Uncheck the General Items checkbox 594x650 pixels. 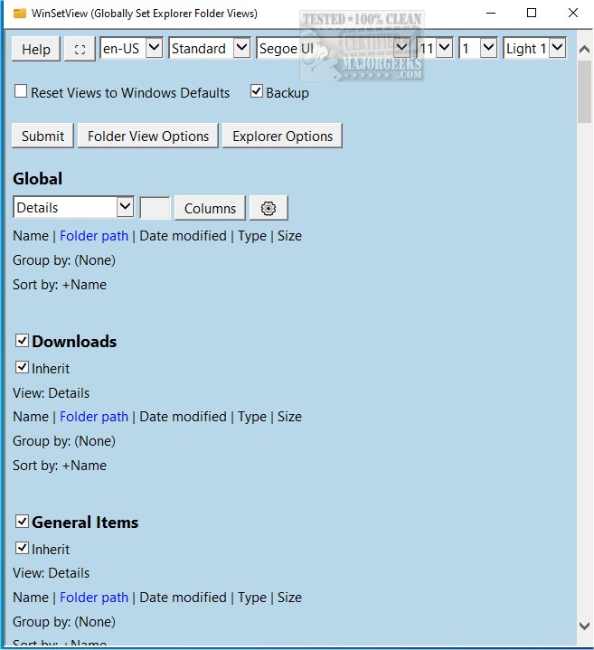pos(23,522)
